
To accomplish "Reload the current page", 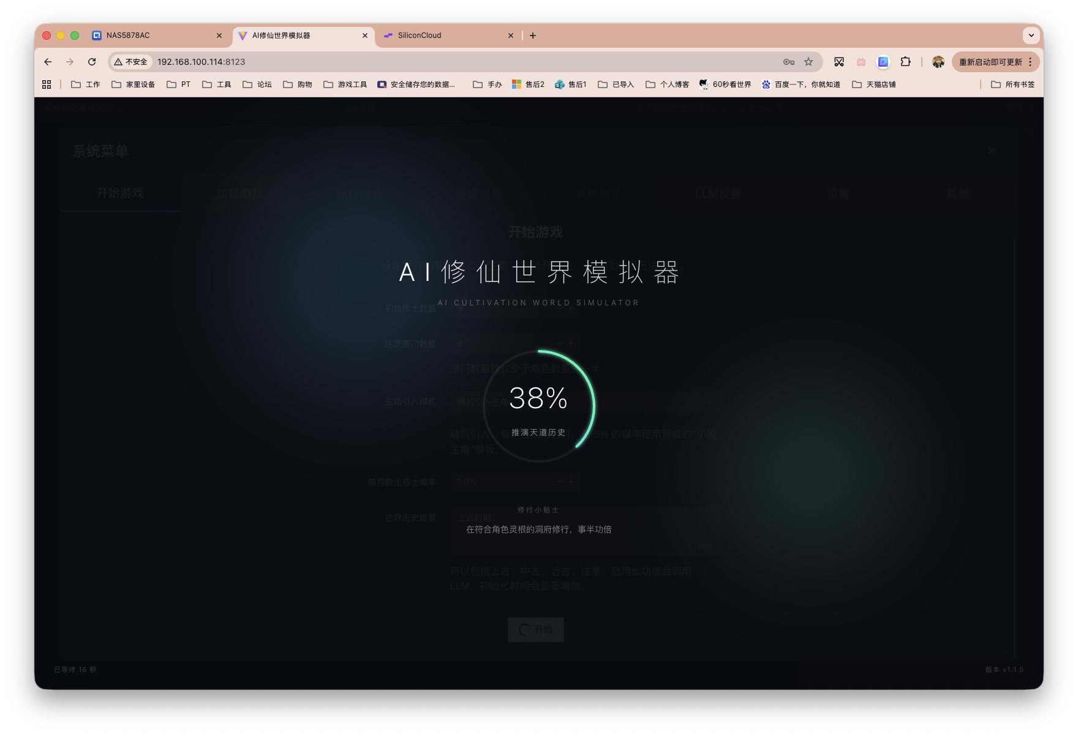I will [92, 62].
